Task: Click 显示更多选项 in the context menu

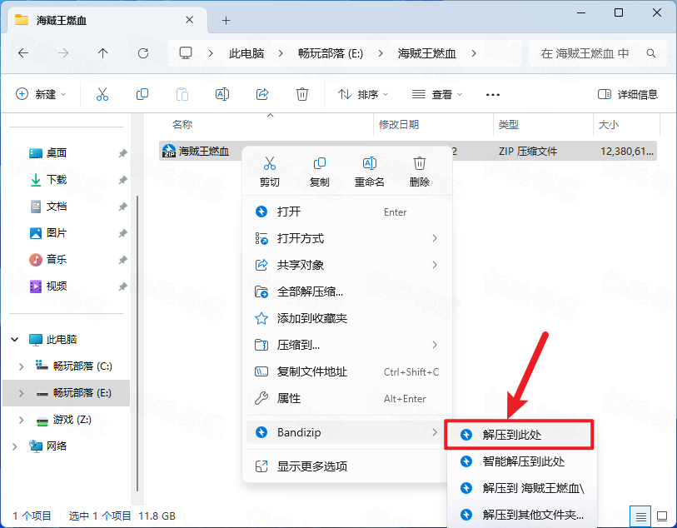Action: pos(347,466)
